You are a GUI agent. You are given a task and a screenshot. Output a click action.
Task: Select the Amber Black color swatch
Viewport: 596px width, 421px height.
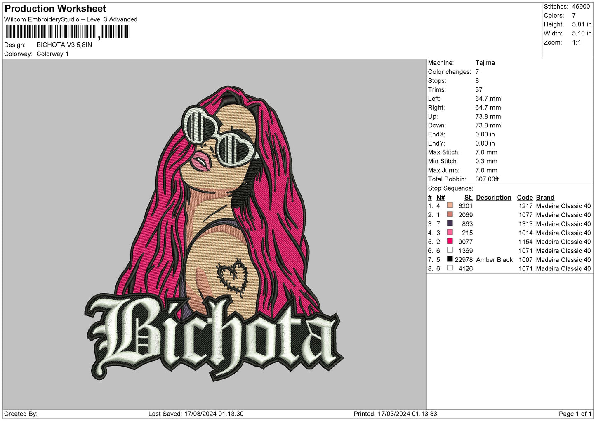pyautogui.click(x=450, y=259)
